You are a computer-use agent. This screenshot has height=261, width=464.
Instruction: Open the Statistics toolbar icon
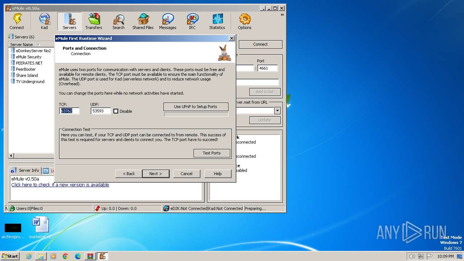coord(217,21)
